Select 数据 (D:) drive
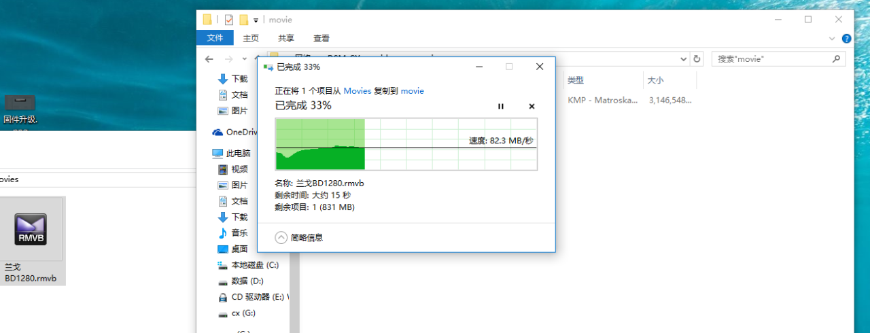Screen dimensions: 870x333 pos(240,281)
